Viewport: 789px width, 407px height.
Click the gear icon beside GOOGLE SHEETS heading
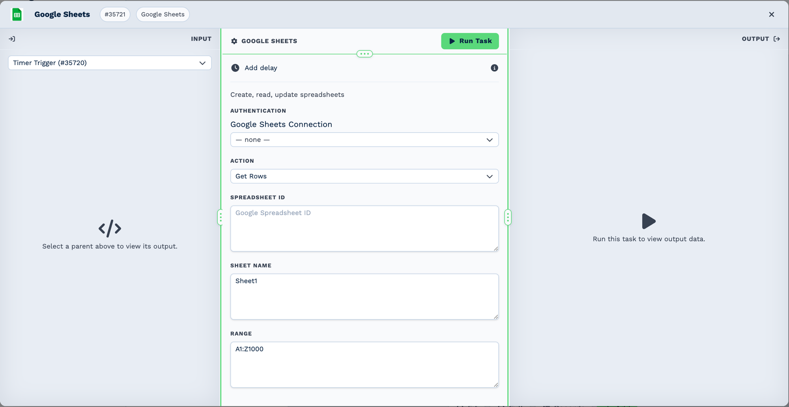coord(234,41)
